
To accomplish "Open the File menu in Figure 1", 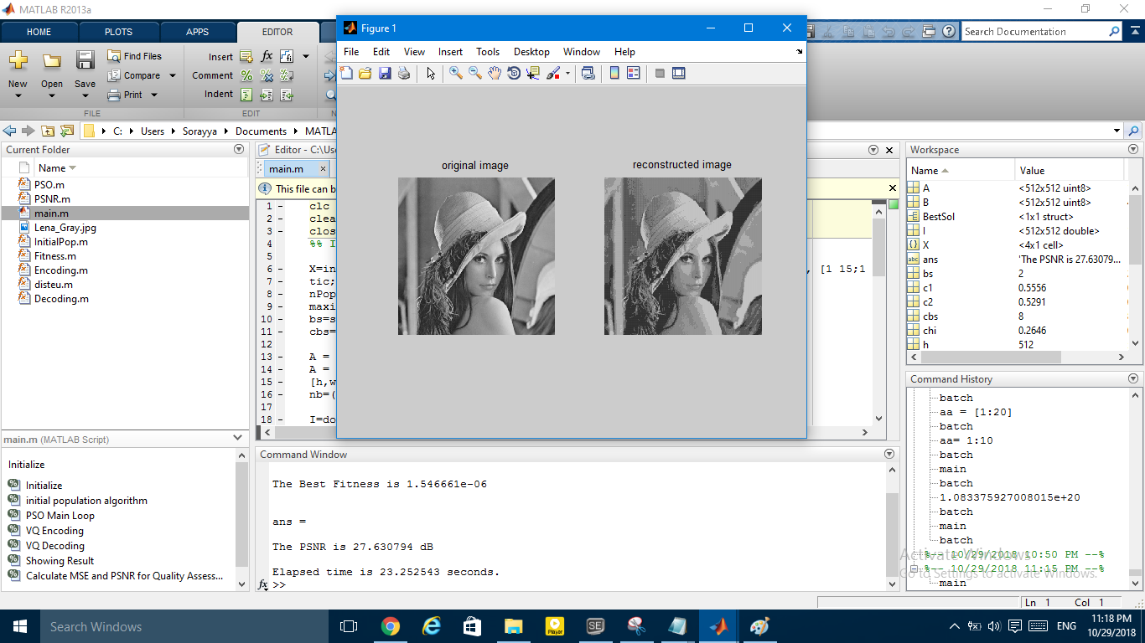I will 351,51.
